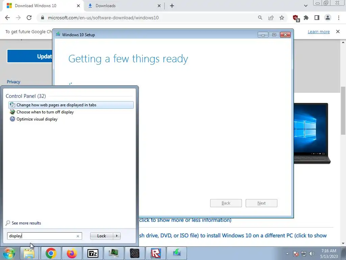This screenshot has height=260, width=346.
Task: Click the Windows 10 Setup title icon
Action: pos(58,34)
